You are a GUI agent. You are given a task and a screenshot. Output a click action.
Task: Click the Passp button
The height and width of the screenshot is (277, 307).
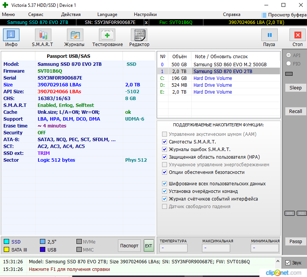click(296, 242)
